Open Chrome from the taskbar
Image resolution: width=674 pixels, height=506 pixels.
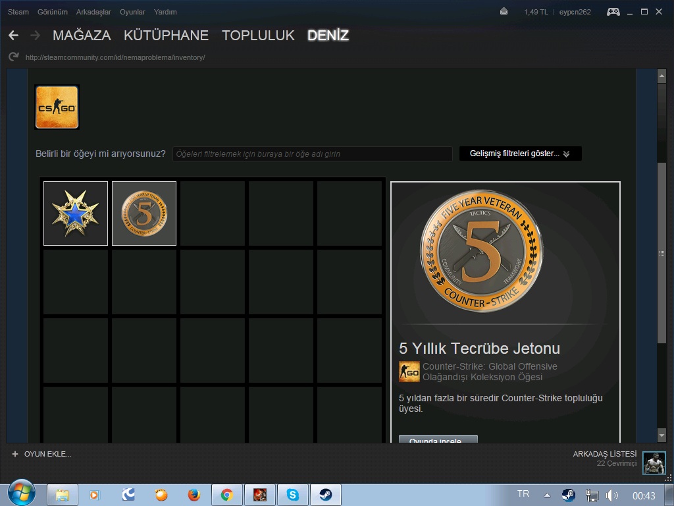pyautogui.click(x=227, y=495)
